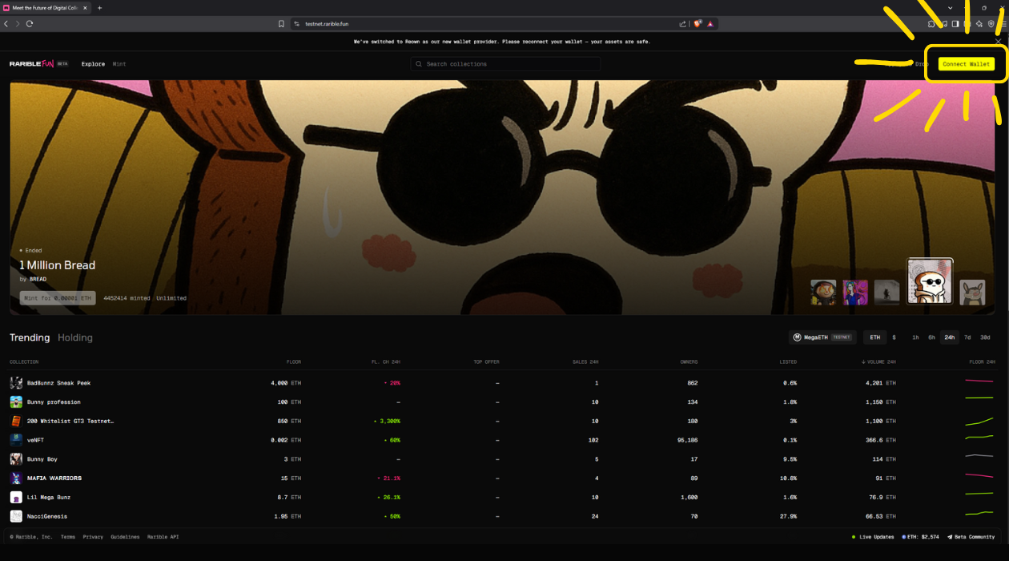This screenshot has height=561, width=1009.
Task: Sort table by Listed column header
Action: 788,362
